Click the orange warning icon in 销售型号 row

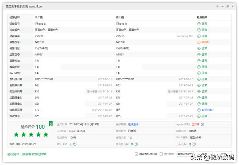(x=199, y=42)
